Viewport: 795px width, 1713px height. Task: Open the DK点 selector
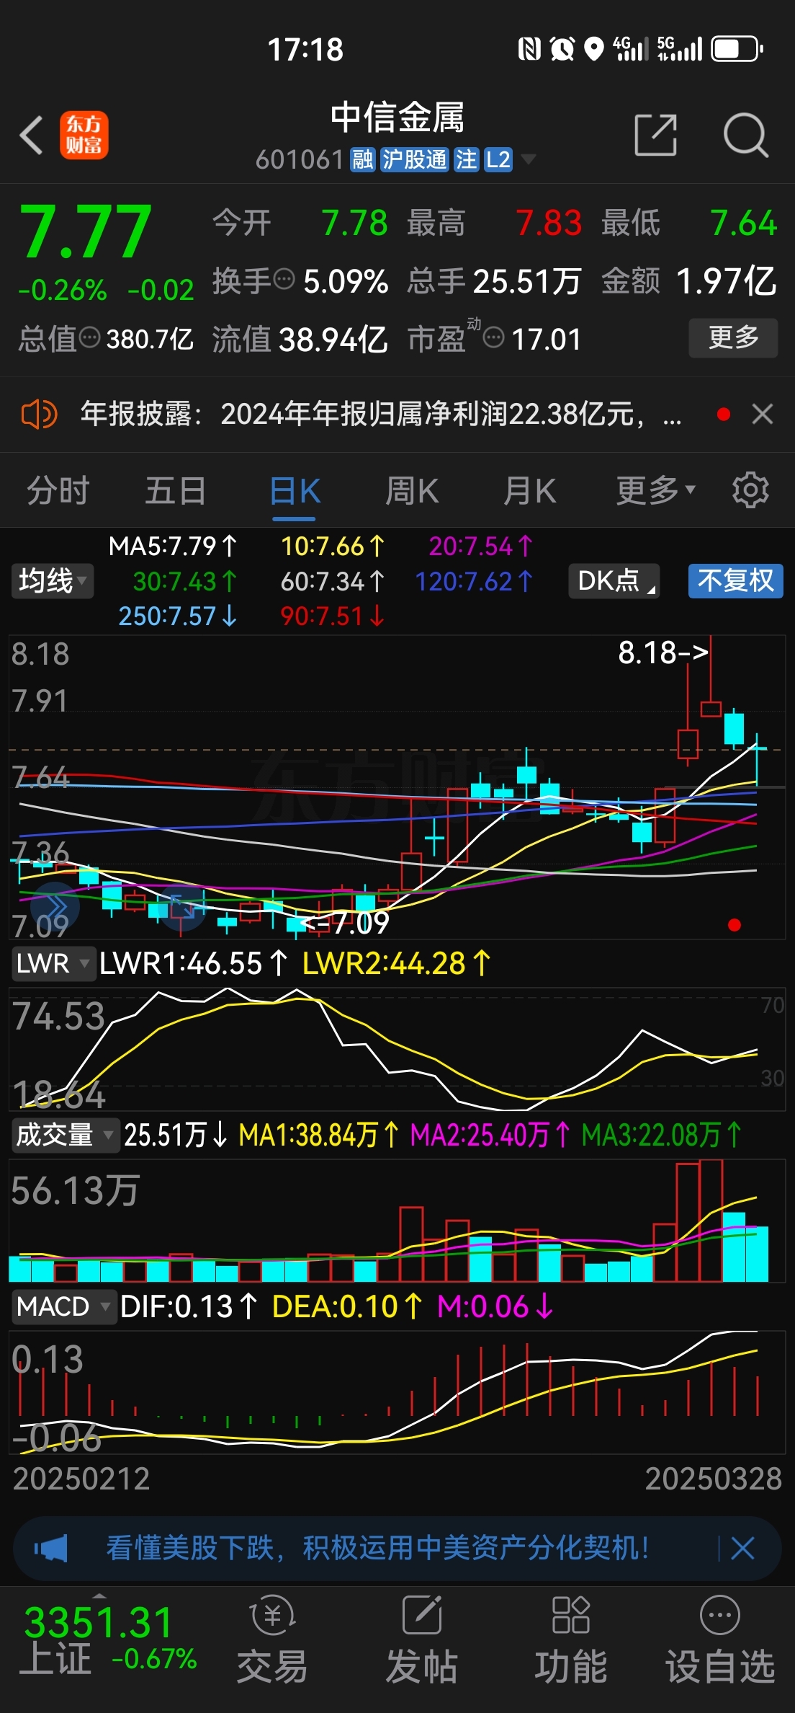(614, 580)
